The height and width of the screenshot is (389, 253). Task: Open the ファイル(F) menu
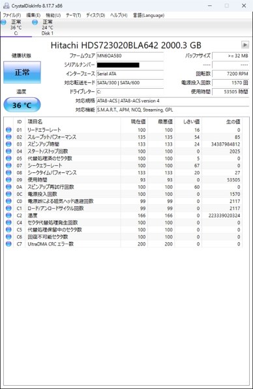[x=12, y=16]
